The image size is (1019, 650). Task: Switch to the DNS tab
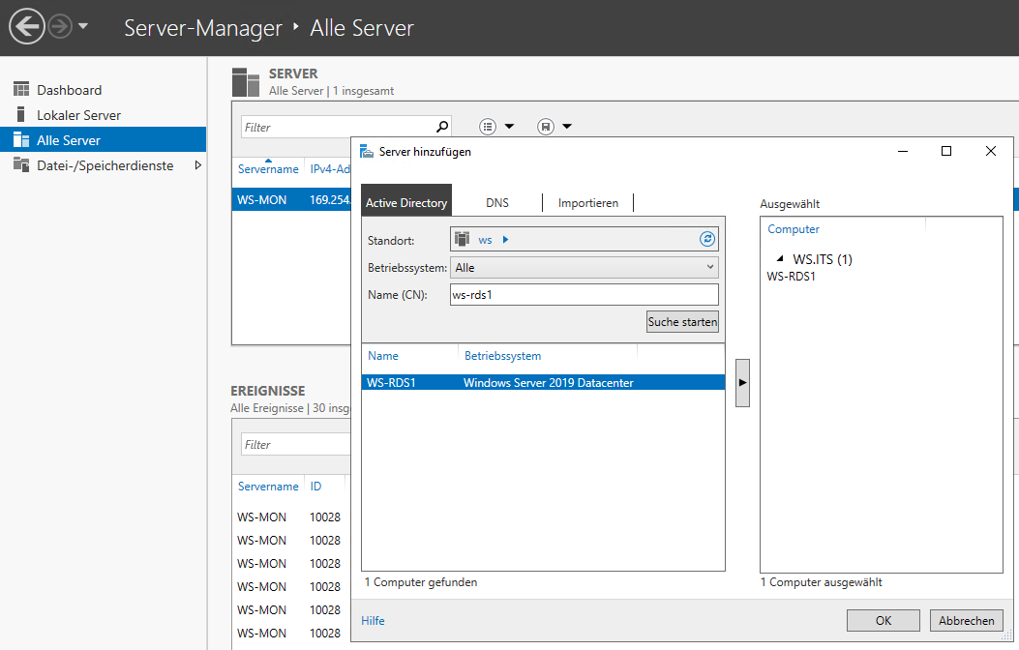497,202
